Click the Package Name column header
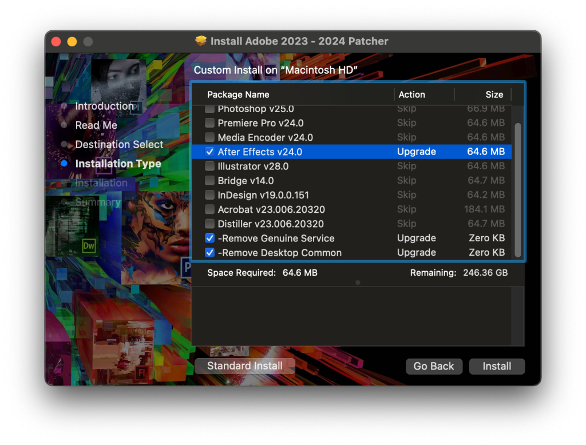The image size is (586, 445). [238, 94]
